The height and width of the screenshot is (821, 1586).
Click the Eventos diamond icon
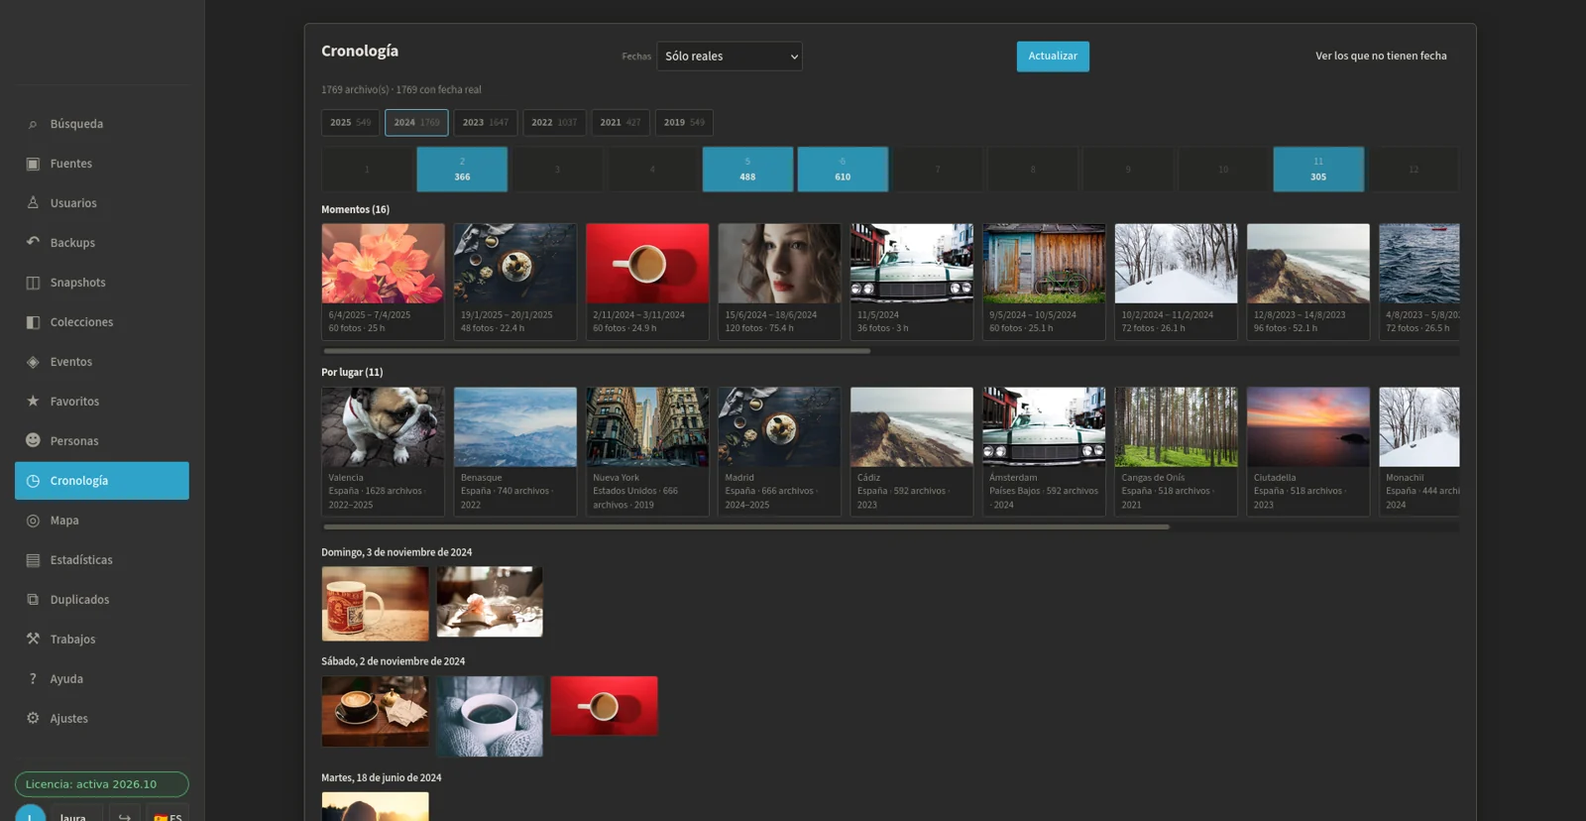tap(33, 362)
